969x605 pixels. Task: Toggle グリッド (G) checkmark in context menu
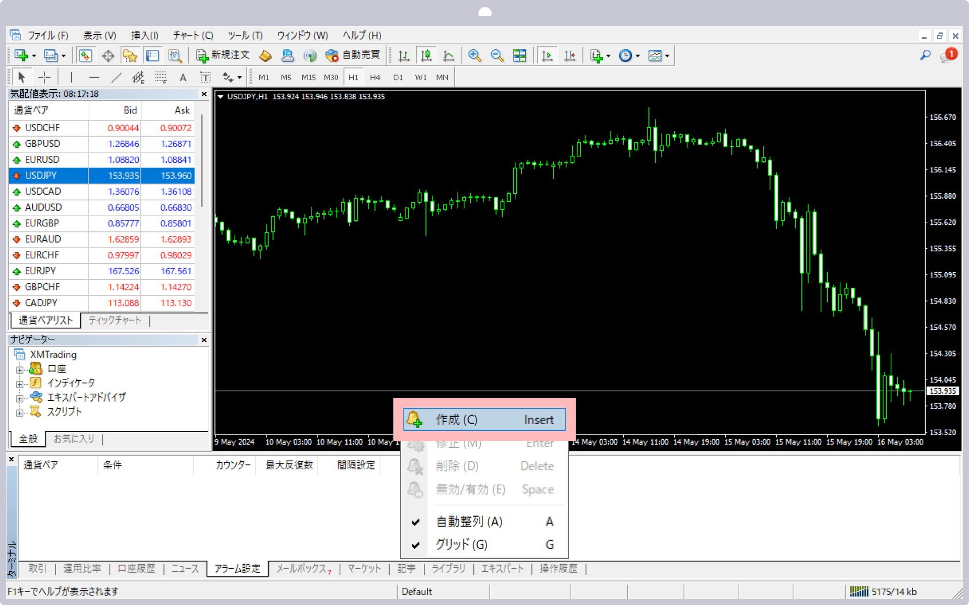(484, 544)
